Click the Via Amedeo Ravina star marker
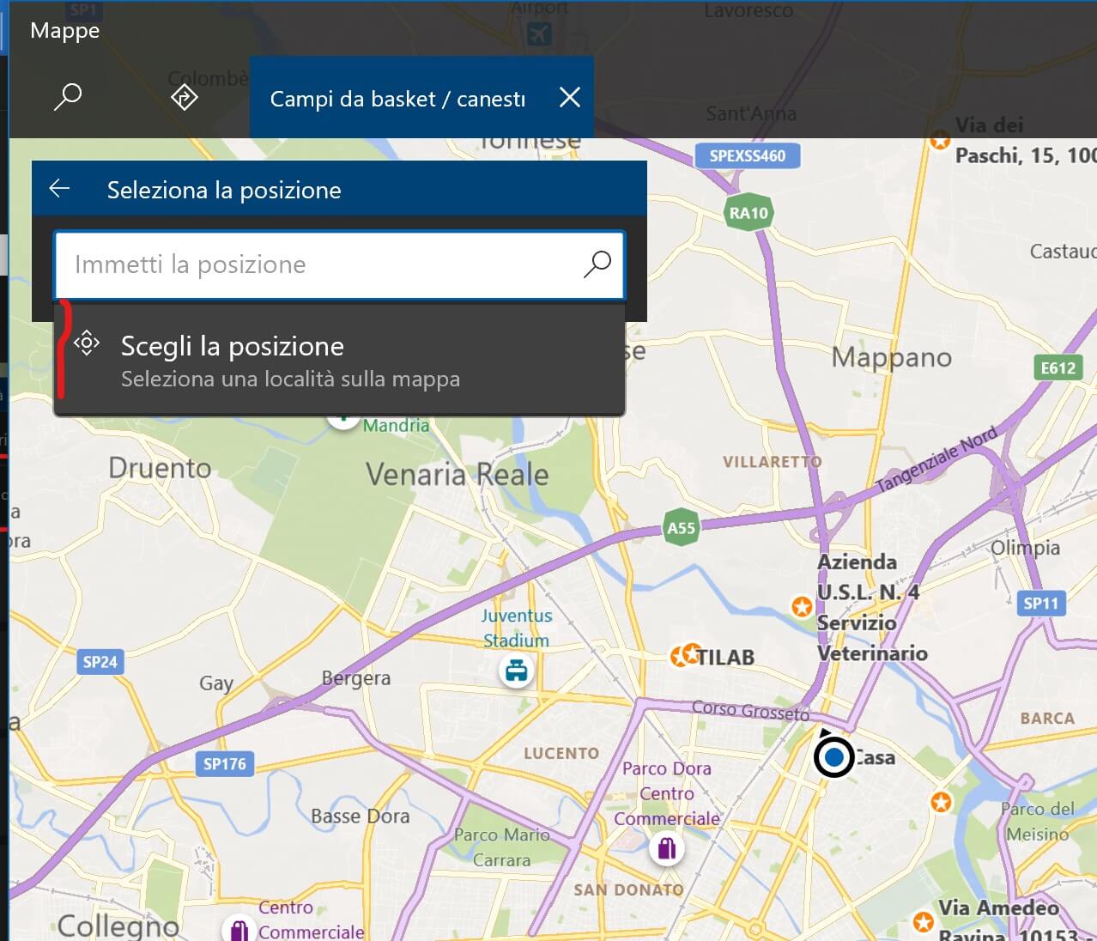This screenshot has width=1097, height=941. click(924, 922)
